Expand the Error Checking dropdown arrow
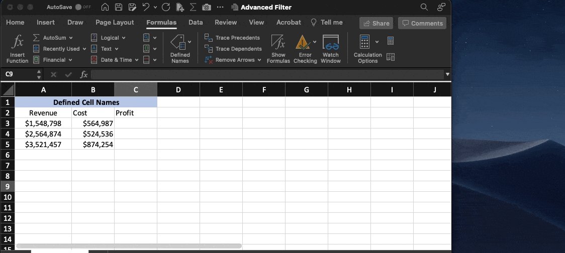Image resolution: width=565 pixels, height=253 pixels. click(315, 42)
